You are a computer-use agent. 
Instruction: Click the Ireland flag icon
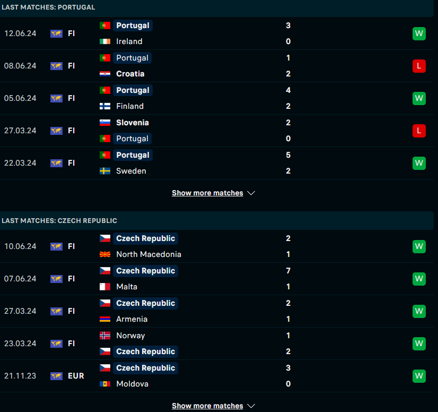click(105, 41)
